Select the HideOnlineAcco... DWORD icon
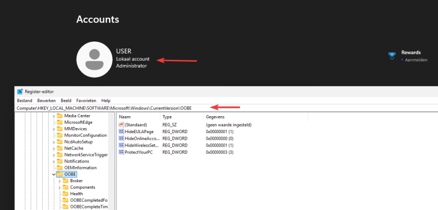 coord(121,139)
